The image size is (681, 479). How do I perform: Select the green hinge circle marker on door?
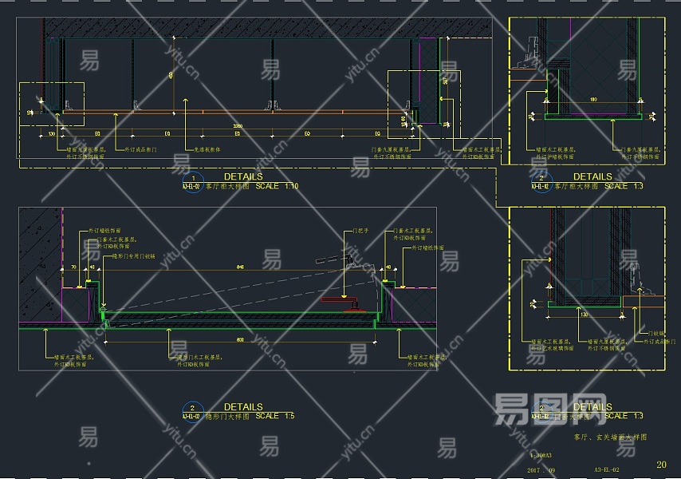(x=103, y=310)
